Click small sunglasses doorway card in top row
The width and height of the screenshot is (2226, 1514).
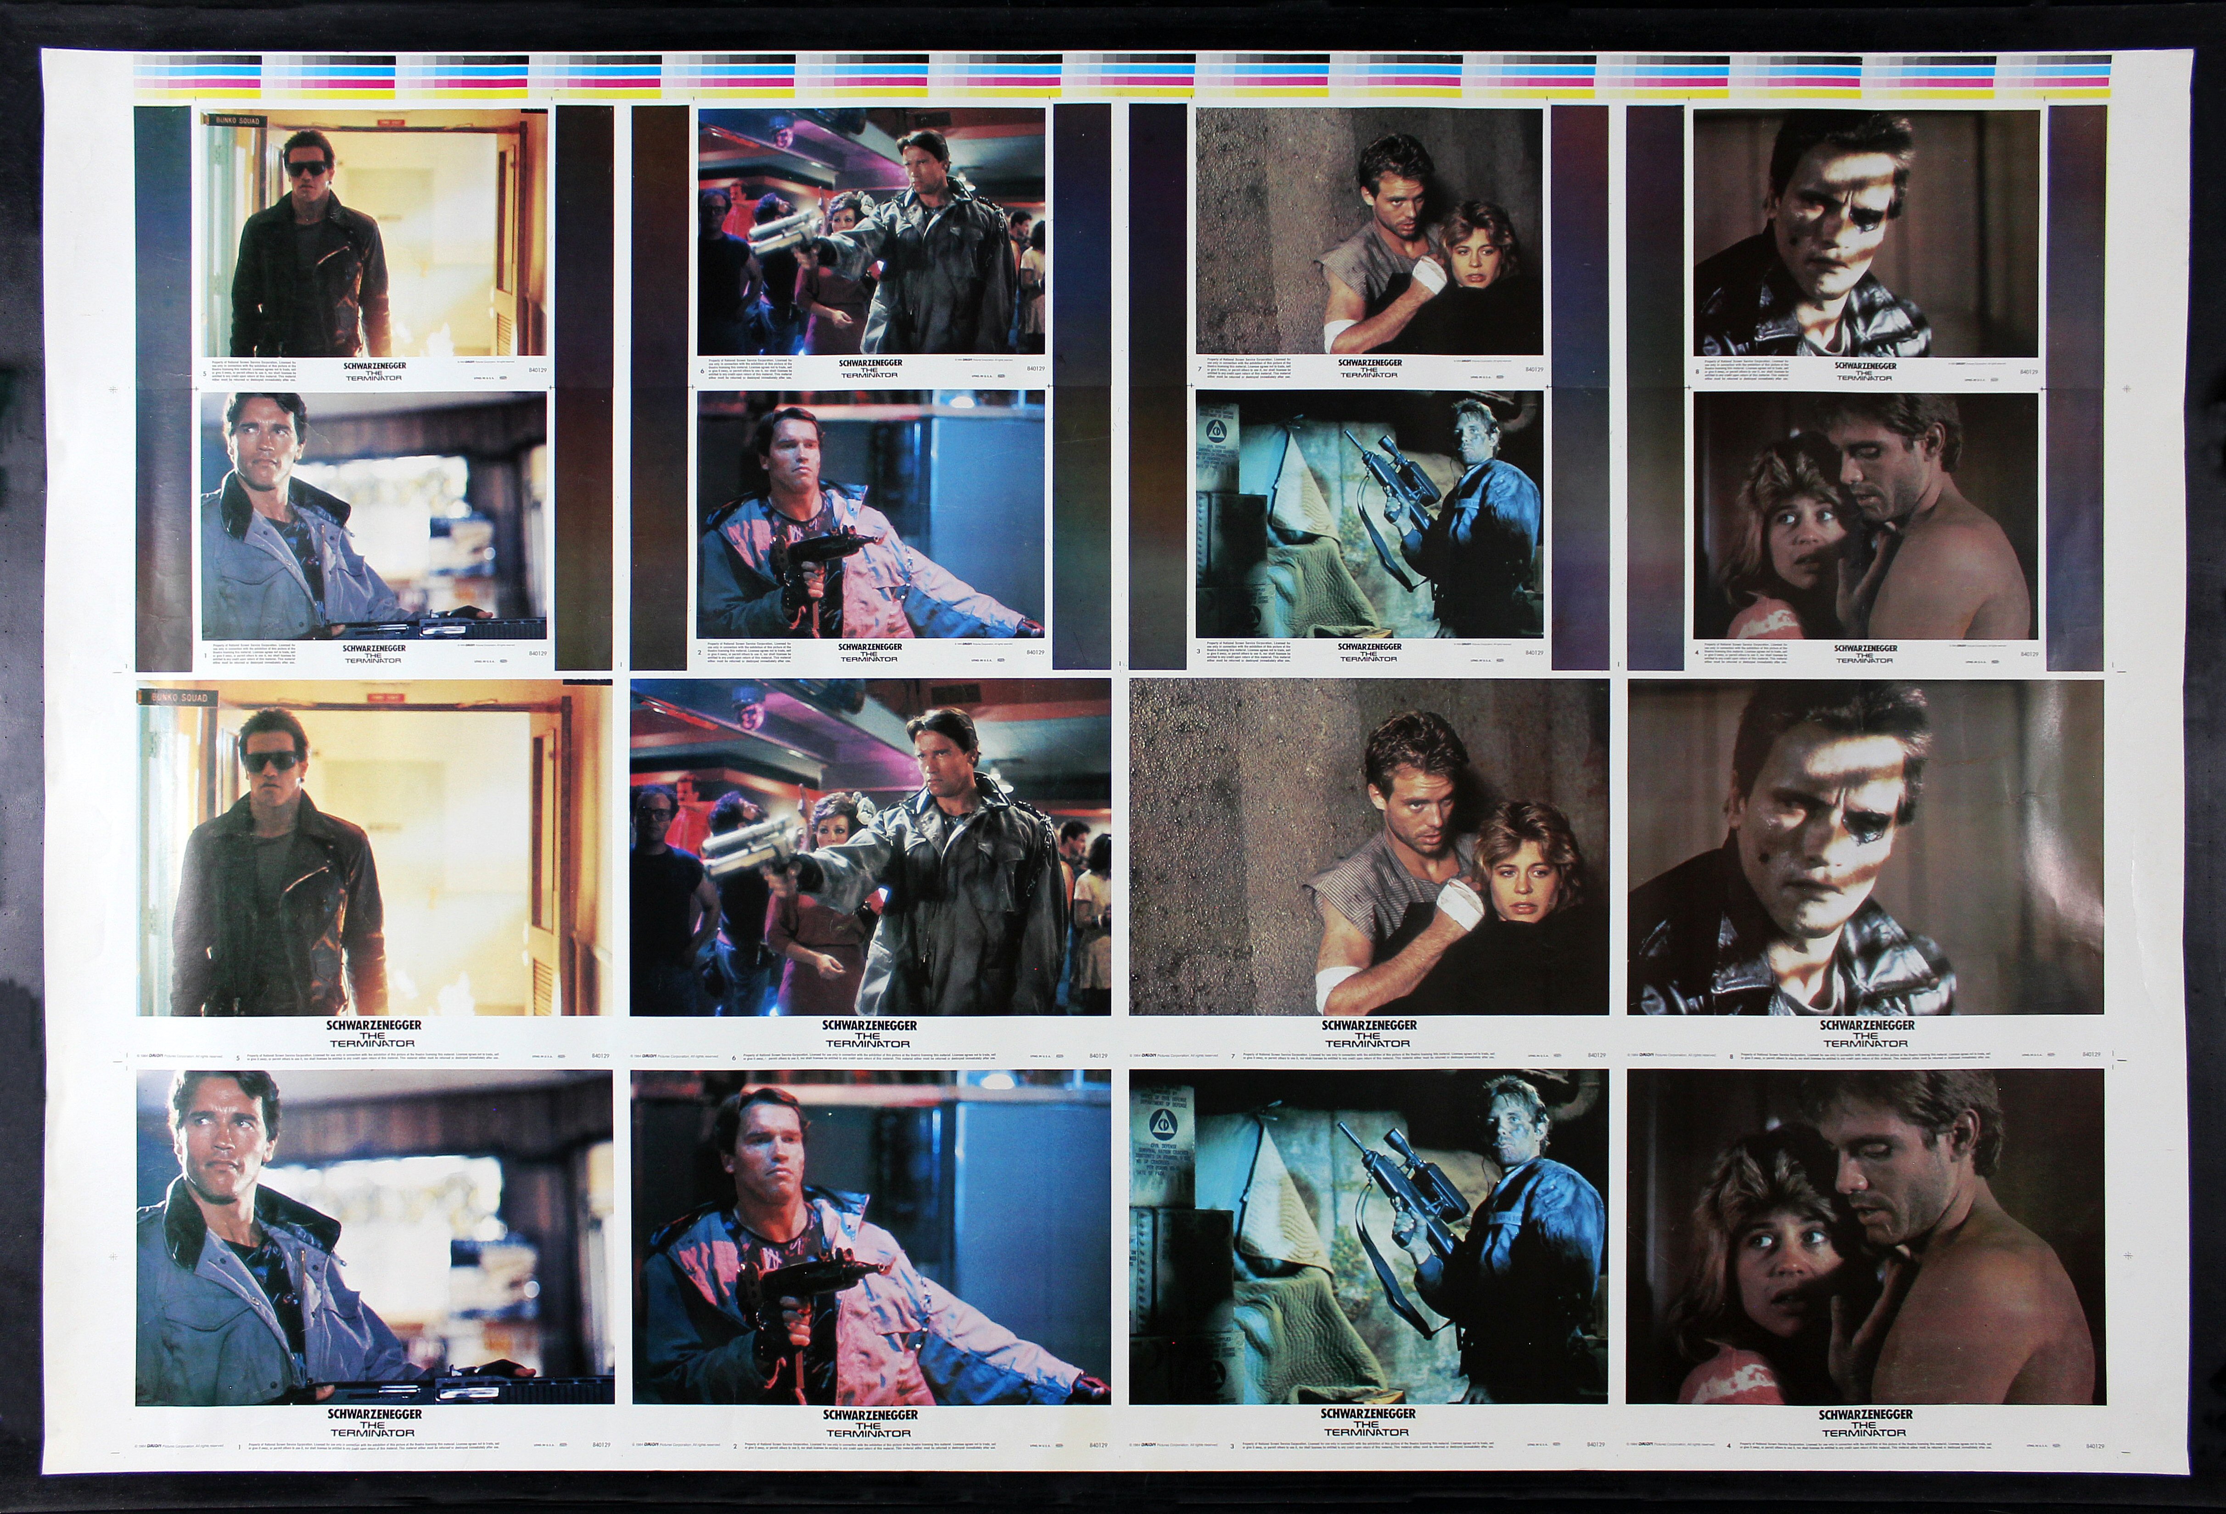click(x=374, y=232)
